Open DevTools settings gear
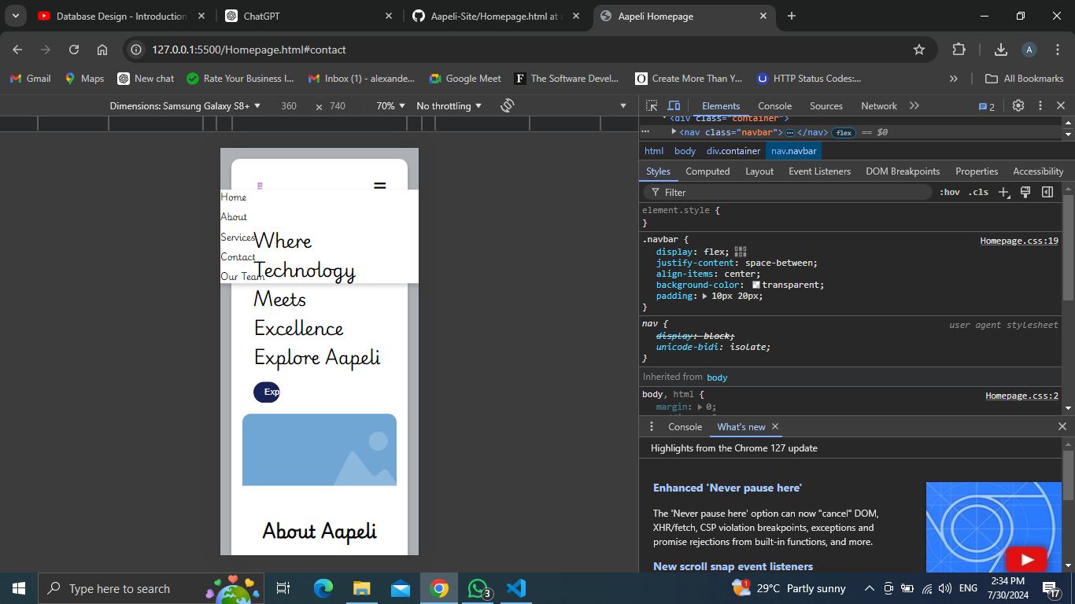1075x604 pixels. pos(1018,106)
